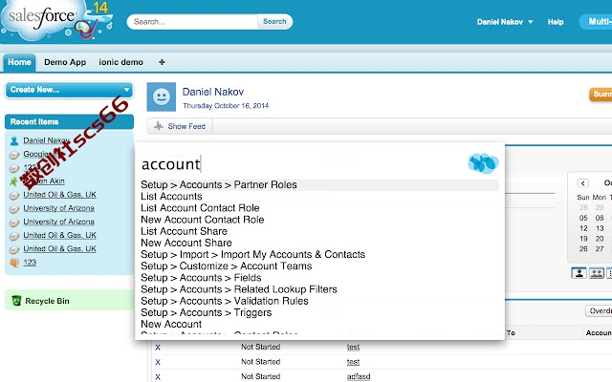The image size is (612, 382).
Task: Select 'List Accounts' command
Action: [x=171, y=197]
